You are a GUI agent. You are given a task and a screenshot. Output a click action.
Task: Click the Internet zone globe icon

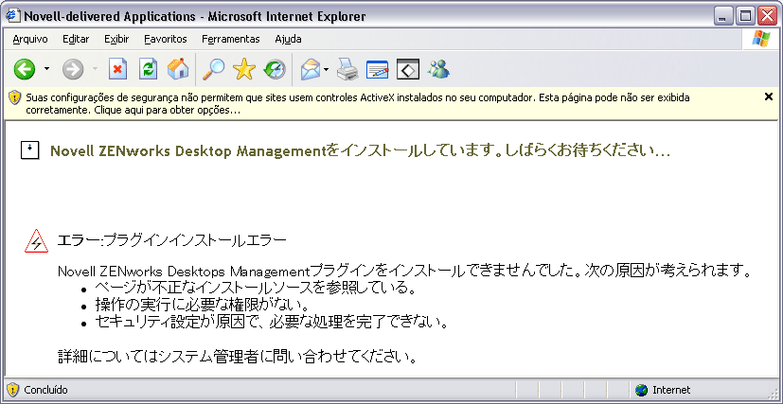click(642, 390)
